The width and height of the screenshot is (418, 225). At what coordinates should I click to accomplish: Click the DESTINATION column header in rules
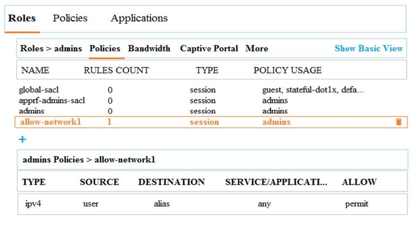pos(171,182)
